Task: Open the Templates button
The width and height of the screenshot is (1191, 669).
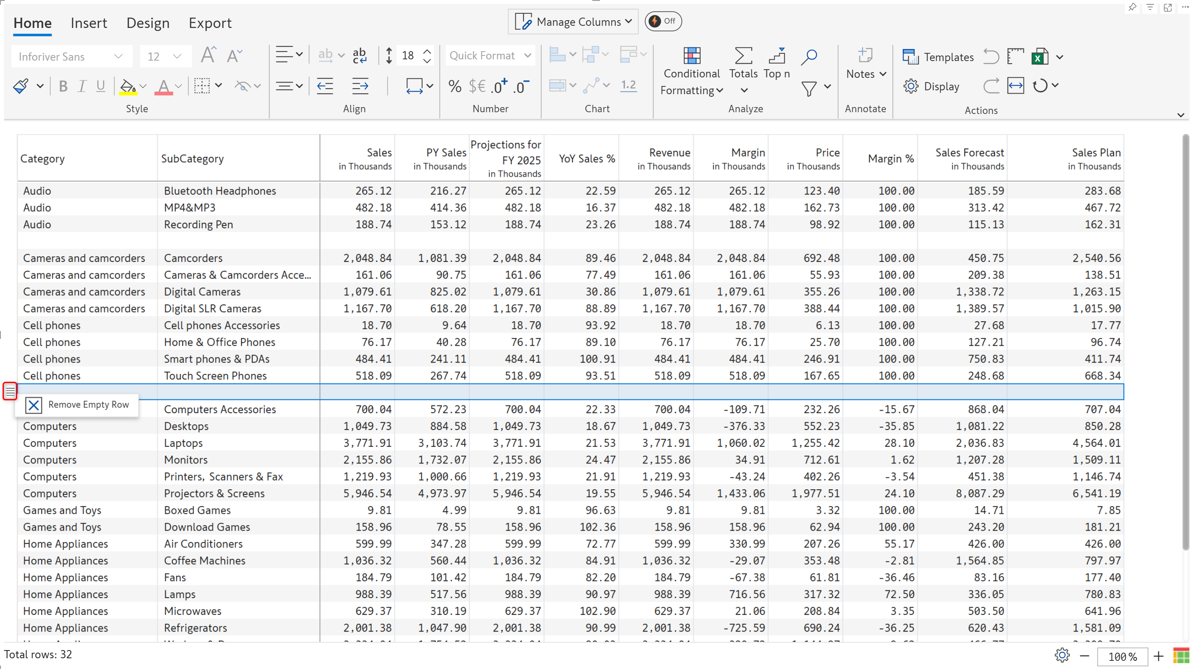Action: coord(939,57)
